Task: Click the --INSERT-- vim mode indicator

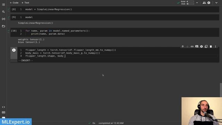Action: pos(26,60)
